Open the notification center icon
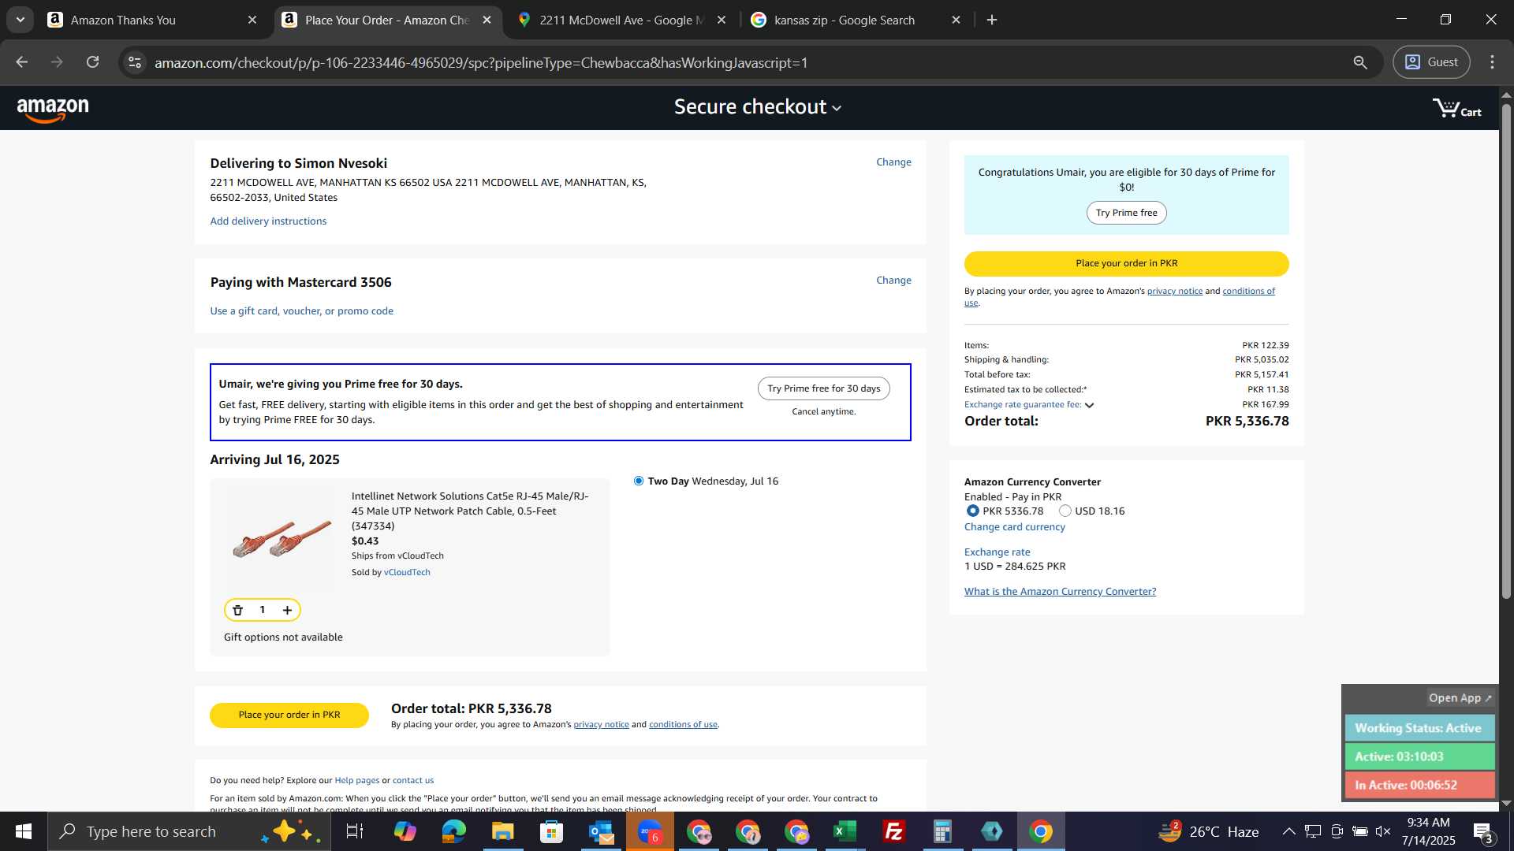Screen dimensions: 1514x851 coord(1483,832)
